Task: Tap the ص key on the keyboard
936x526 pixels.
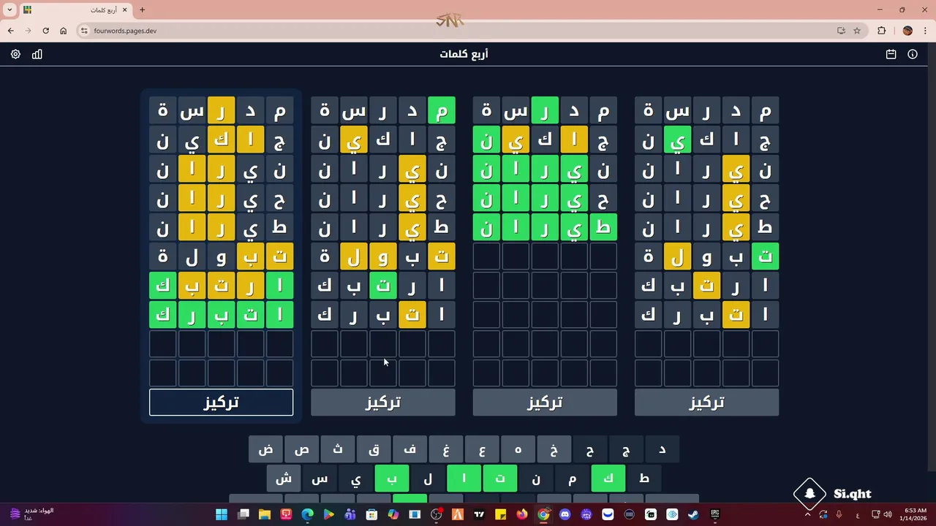Action: 302,449
